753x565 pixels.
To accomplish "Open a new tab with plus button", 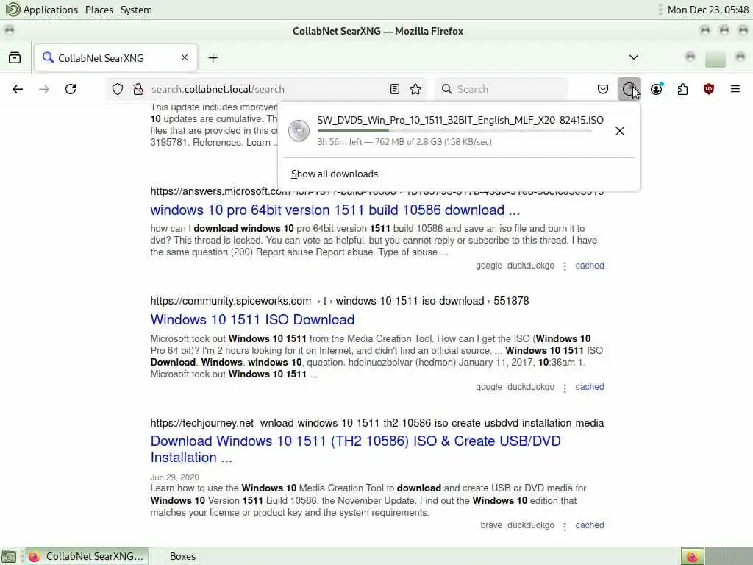I will [213, 57].
